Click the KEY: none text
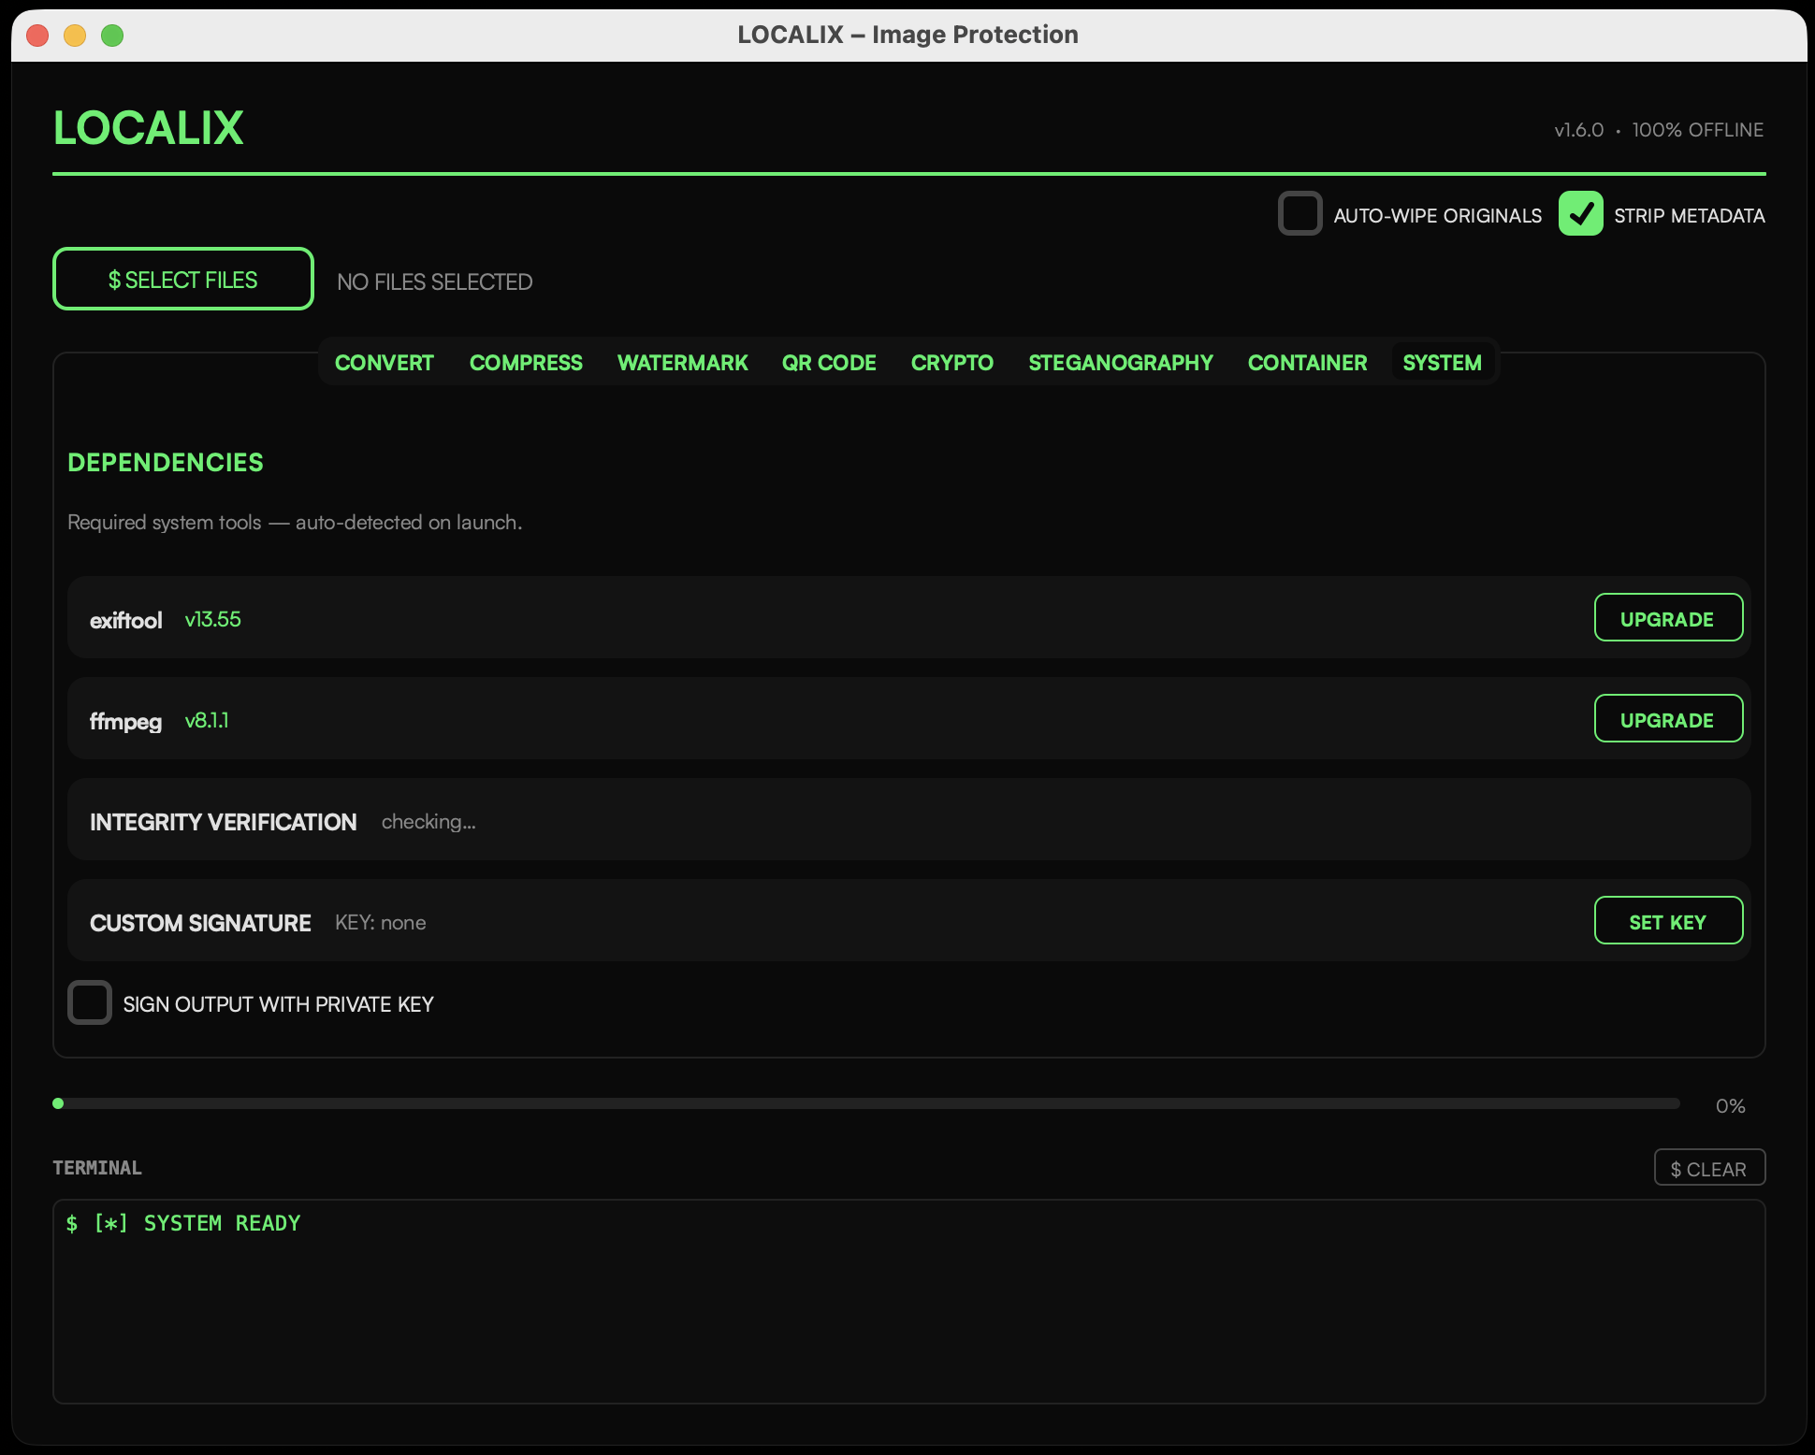The height and width of the screenshot is (1455, 1815). click(380, 922)
